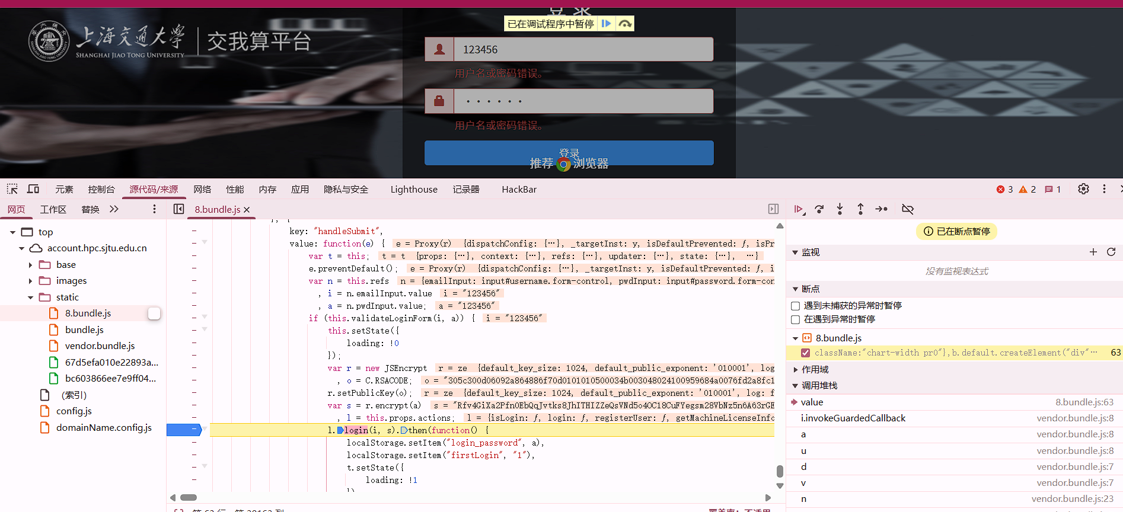Step over next function call
This screenshot has height=512, width=1123.
[x=819, y=209]
